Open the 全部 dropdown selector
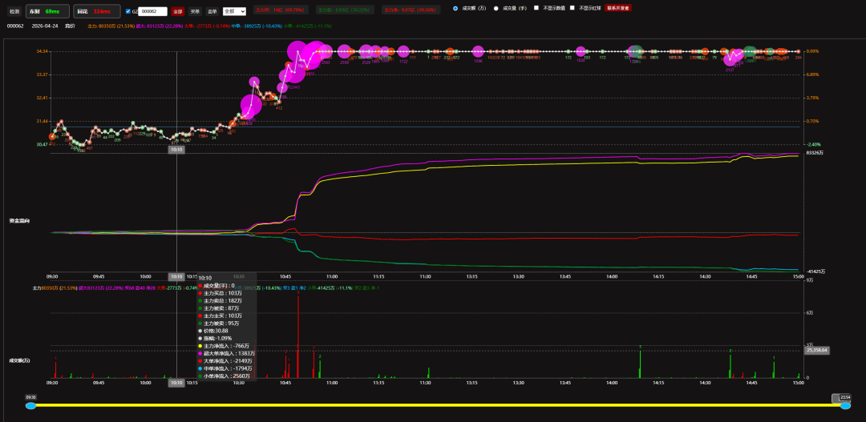866x422 pixels. point(234,12)
